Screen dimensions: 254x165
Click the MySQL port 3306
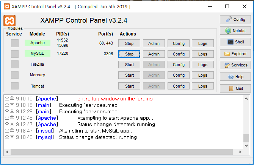click(x=108, y=54)
